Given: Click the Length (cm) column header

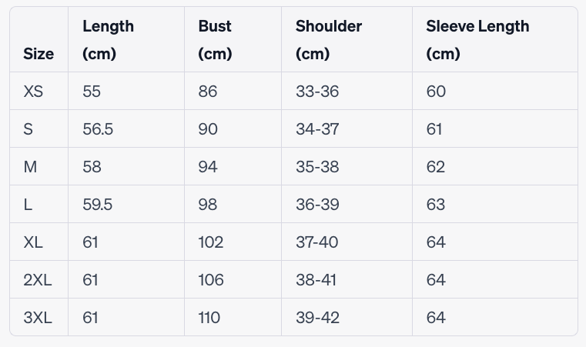Looking at the screenshot, I should 108,40.
